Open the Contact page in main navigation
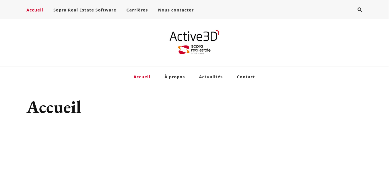This screenshot has height=187, width=392. click(246, 77)
